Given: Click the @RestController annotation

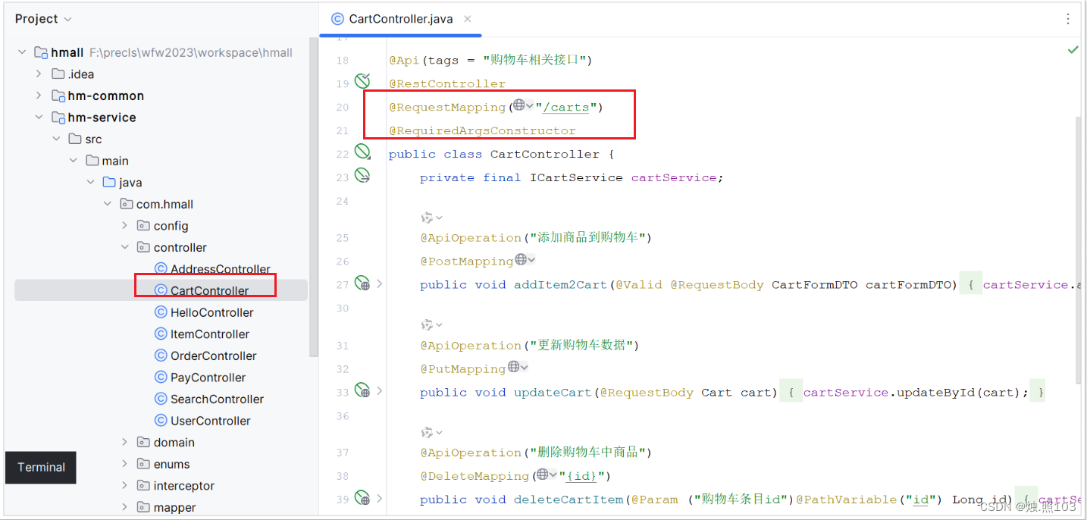Looking at the screenshot, I should (447, 83).
